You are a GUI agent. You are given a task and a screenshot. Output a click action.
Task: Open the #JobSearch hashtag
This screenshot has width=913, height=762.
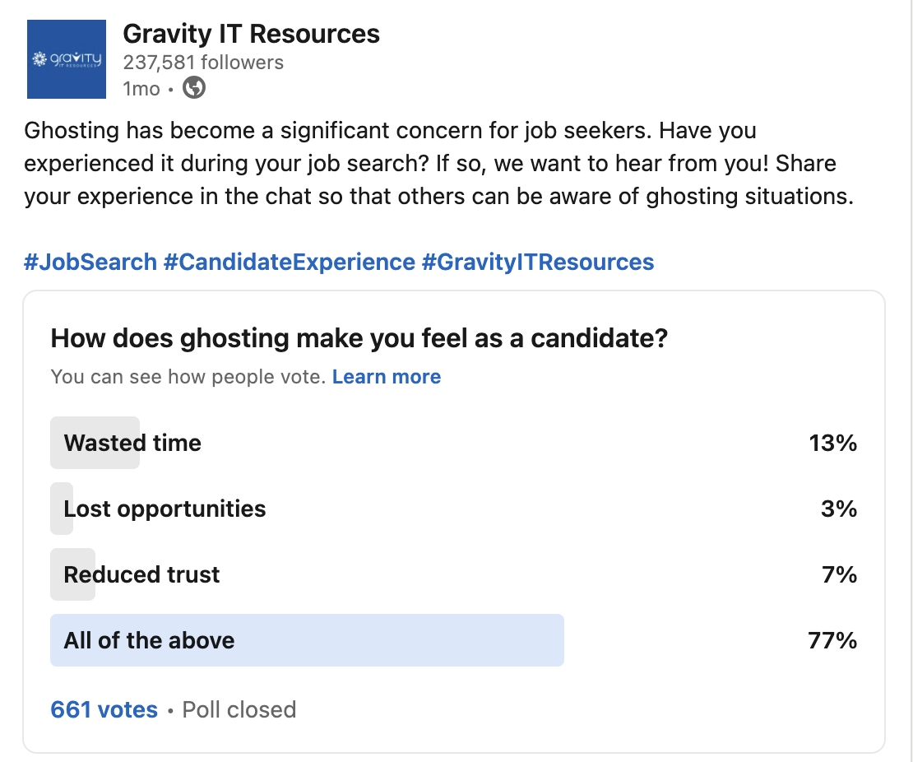(x=90, y=263)
